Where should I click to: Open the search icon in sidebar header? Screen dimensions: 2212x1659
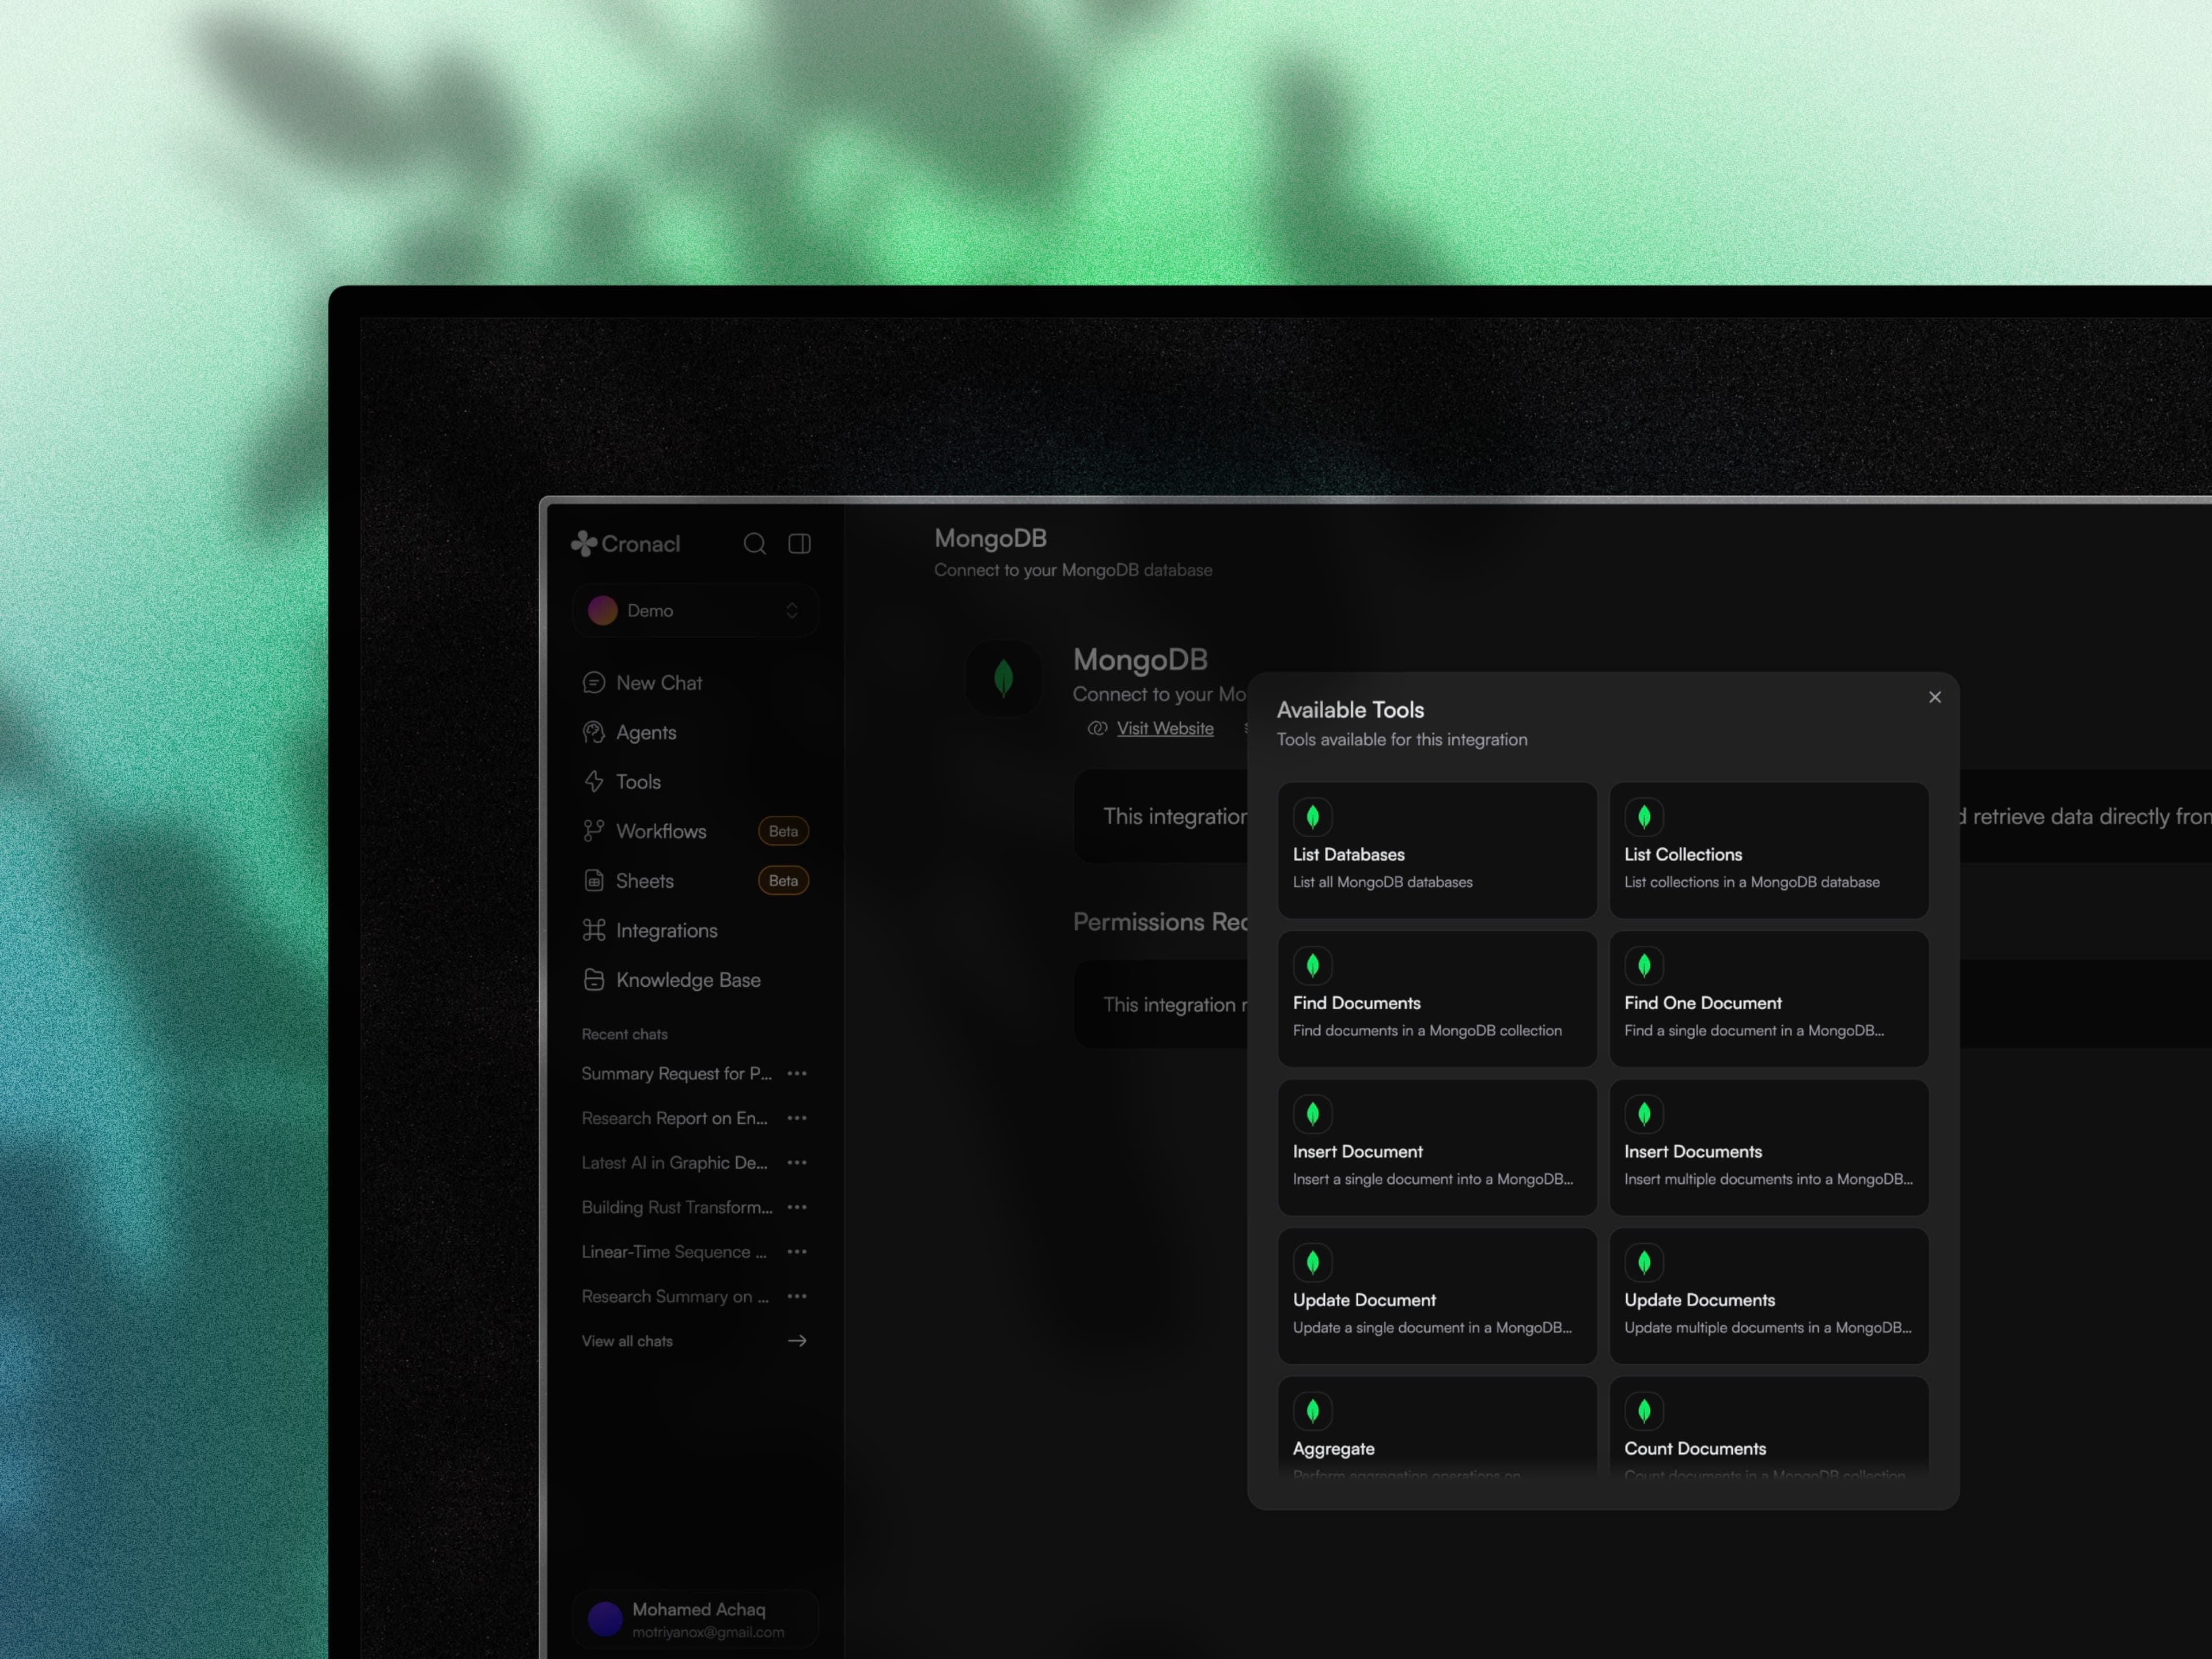[x=755, y=544]
